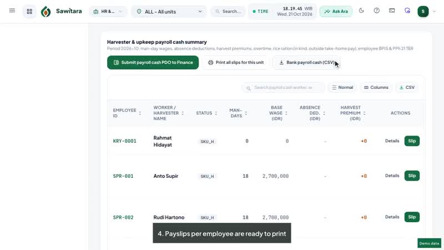Open the hamburger navigation menu
This screenshot has width=444, height=250.
(x=12, y=11)
